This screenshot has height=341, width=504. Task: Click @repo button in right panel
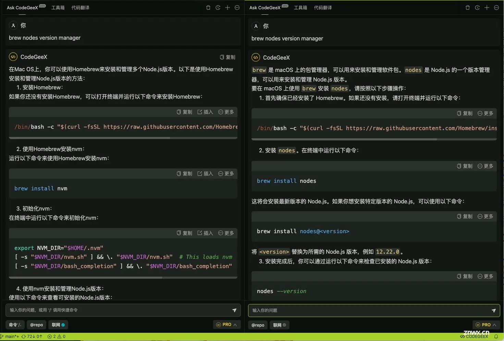point(258,325)
